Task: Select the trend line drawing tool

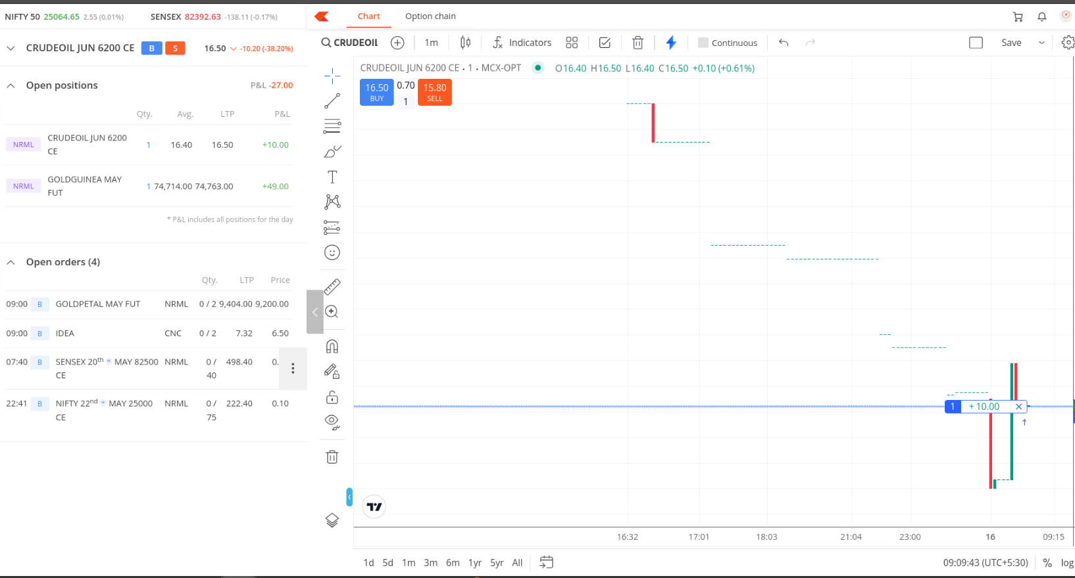Action: pos(332,100)
